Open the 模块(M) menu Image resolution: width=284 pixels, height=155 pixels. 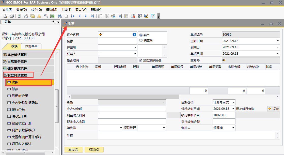click(x=51, y=10)
